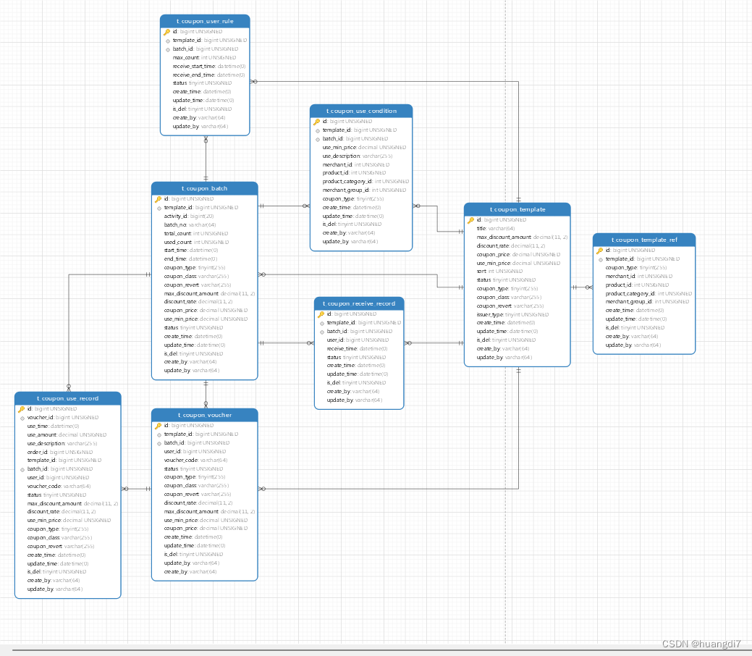The height and width of the screenshot is (656, 752).
Task: Click template_id foreign key diamond in t_coupon_use_condition
Action: tap(318, 130)
